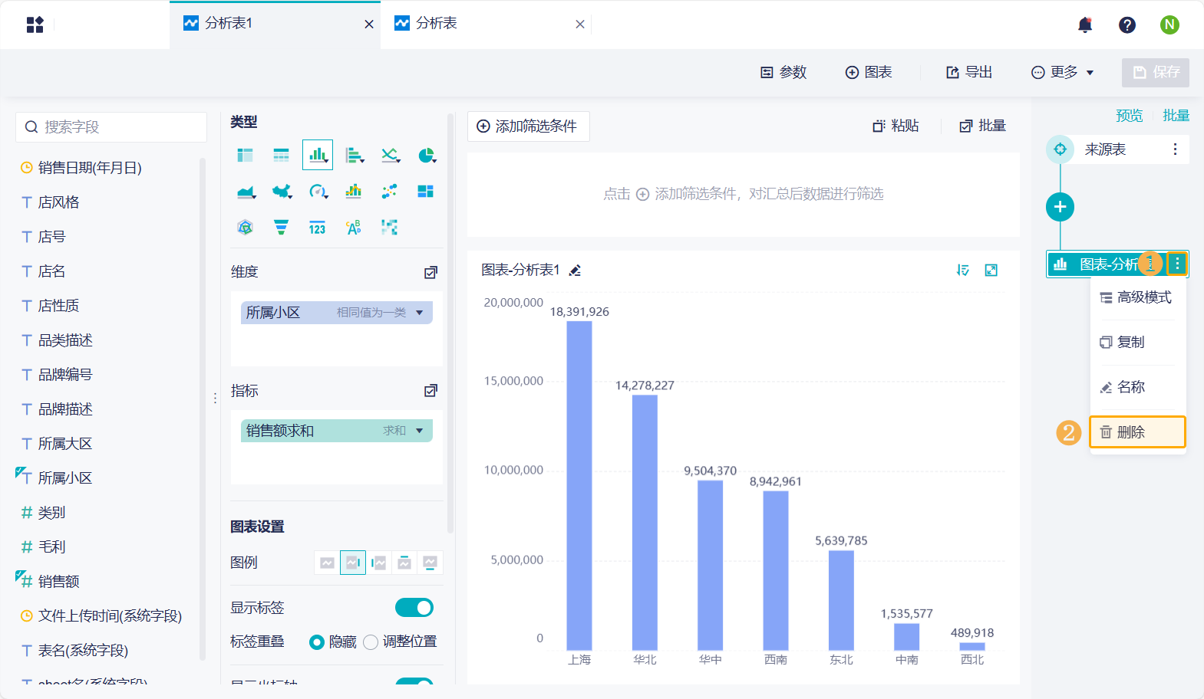1204x699 pixels.
Task: Open the app grid menu icon
Action: (x=35, y=25)
